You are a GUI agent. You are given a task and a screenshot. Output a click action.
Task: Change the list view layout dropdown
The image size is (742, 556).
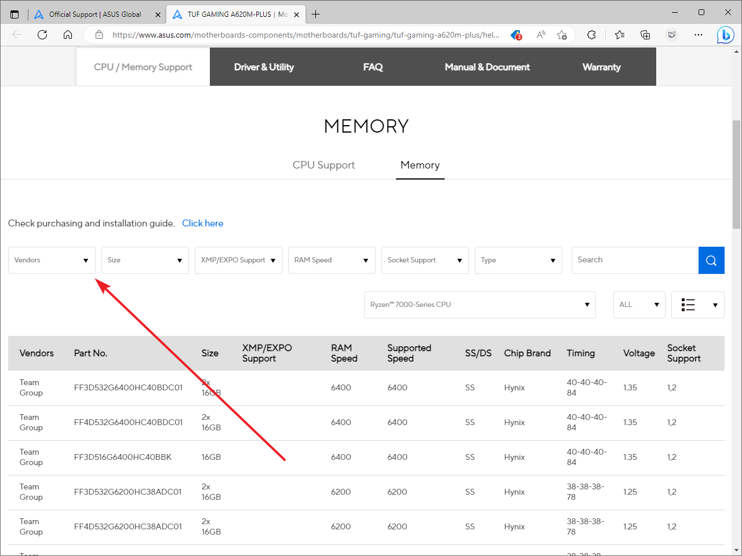697,305
